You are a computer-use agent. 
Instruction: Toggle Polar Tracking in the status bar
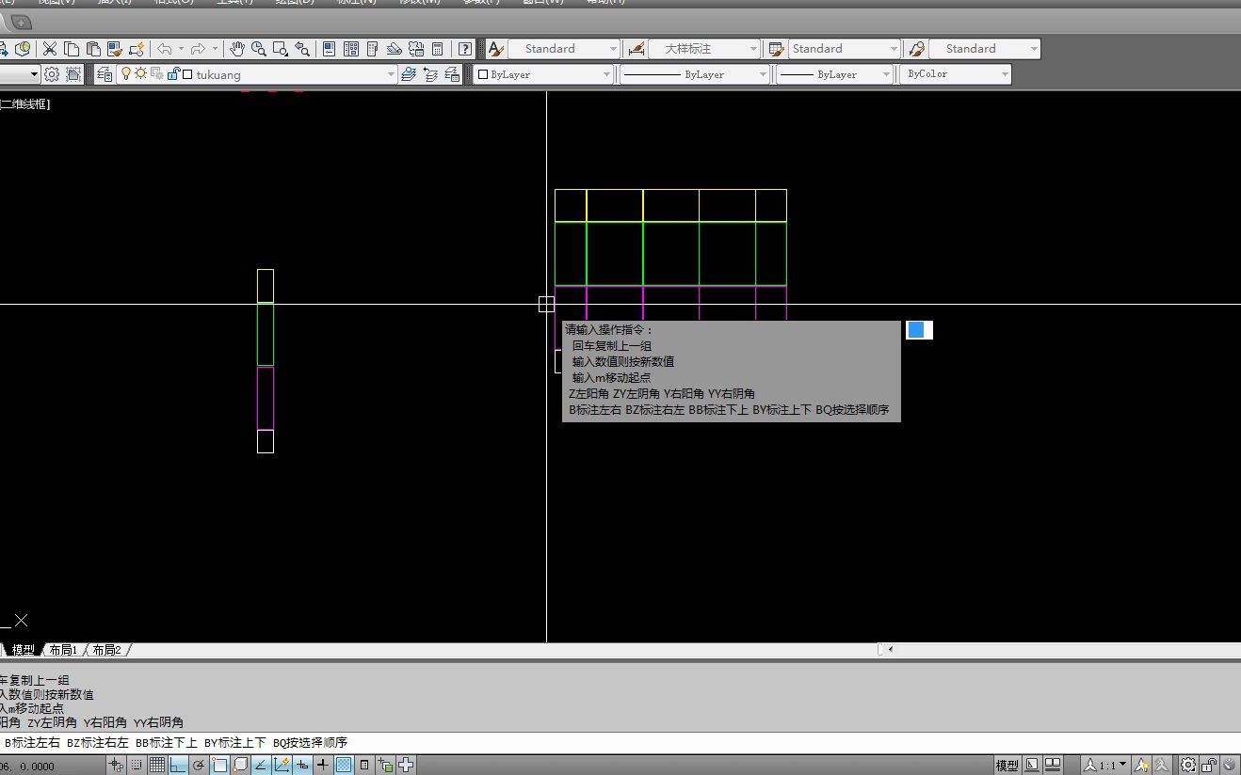(198, 765)
